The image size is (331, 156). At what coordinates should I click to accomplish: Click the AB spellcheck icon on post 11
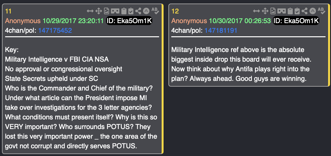155,11
